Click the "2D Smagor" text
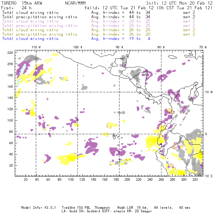The image size is (214, 214). pyautogui.click(x=143, y=211)
